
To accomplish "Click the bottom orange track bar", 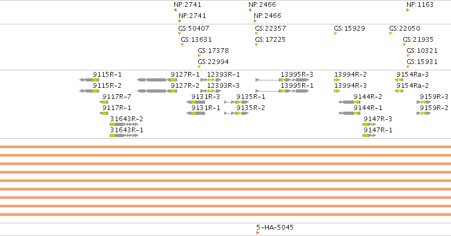I will (226, 214).
